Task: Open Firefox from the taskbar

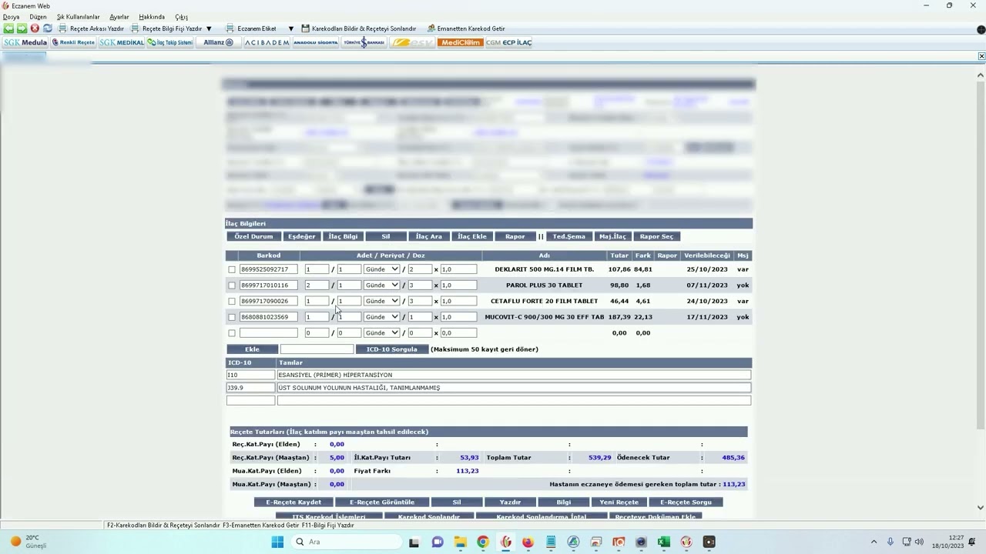Action: click(x=528, y=542)
